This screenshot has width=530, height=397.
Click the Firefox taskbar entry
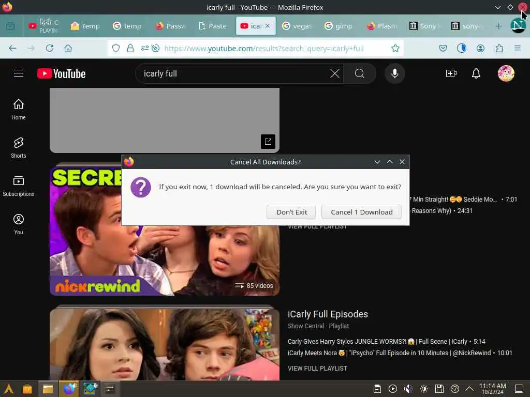click(x=69, y=389)
